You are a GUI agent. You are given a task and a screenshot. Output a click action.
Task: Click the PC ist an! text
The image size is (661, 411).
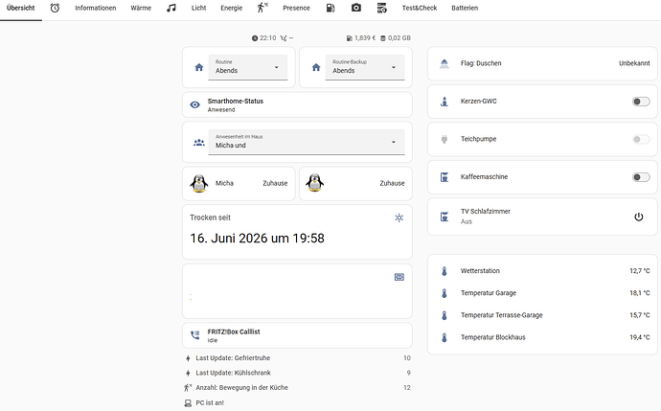(210, 403)
